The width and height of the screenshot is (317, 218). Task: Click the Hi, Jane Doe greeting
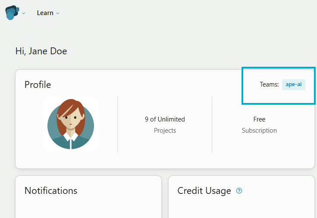point(41,51)
